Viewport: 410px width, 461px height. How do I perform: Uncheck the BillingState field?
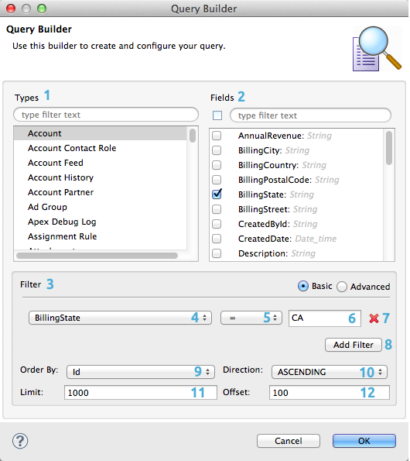click(217, 194)
